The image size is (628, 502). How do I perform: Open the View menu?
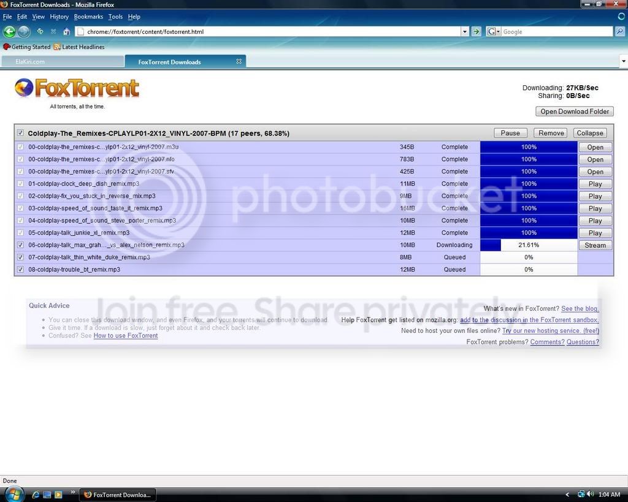[x=39, y=17]
